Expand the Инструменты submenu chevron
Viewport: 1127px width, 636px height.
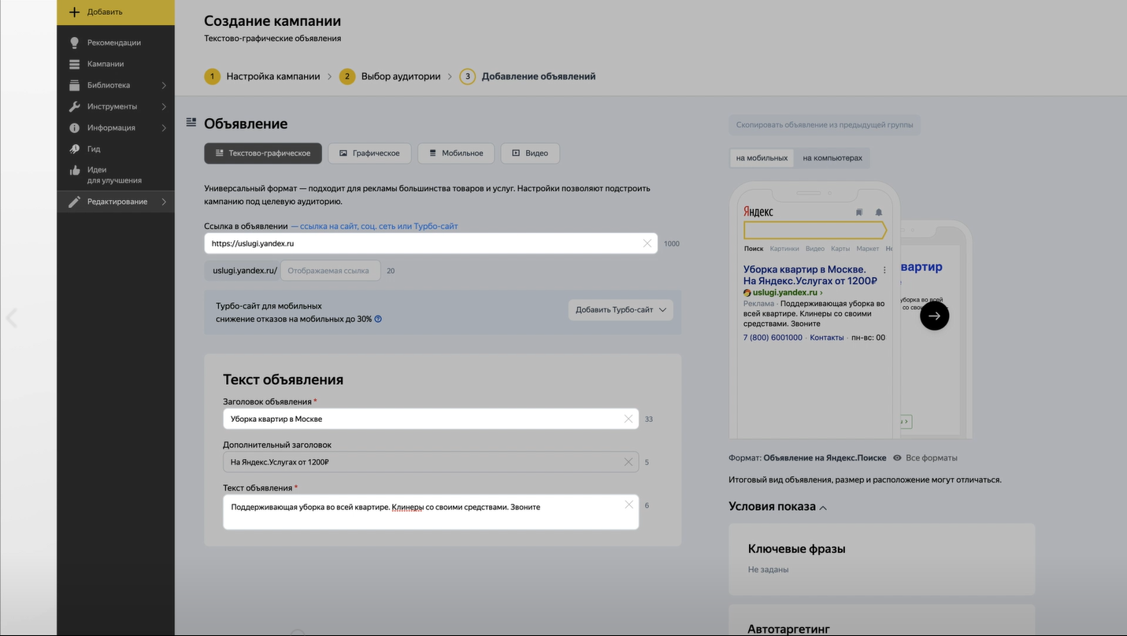point(164,106)
